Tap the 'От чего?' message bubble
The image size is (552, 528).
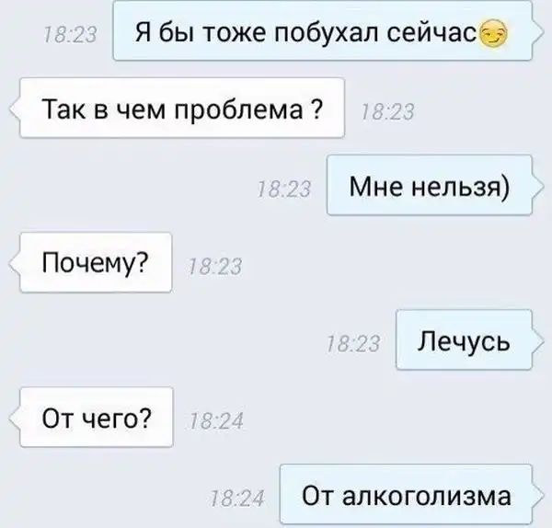pos(97,417)
